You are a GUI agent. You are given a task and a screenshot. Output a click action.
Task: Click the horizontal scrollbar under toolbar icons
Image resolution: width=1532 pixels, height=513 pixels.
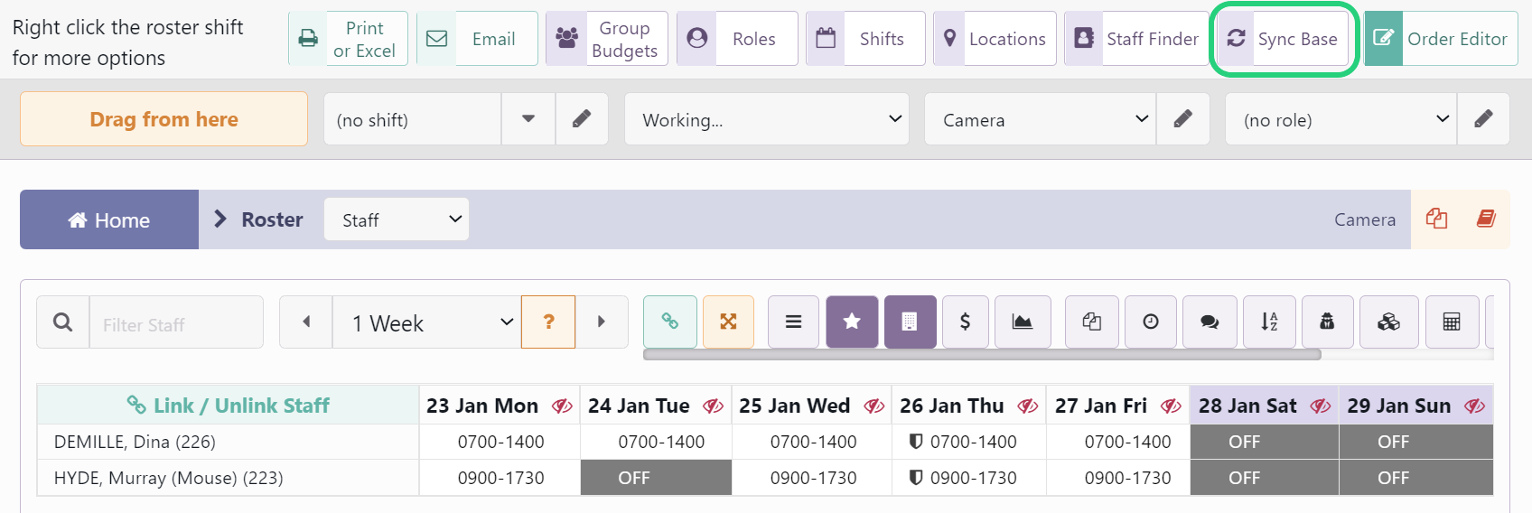point(981,355)
